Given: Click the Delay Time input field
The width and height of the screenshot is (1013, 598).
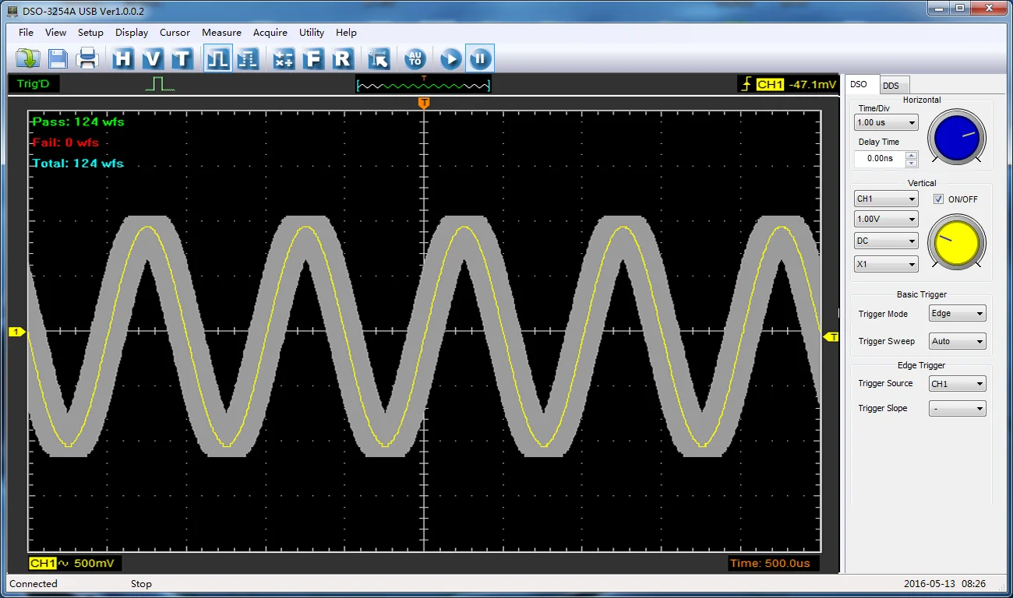Looking at the screenshot, I should click(x=880, y=158).
